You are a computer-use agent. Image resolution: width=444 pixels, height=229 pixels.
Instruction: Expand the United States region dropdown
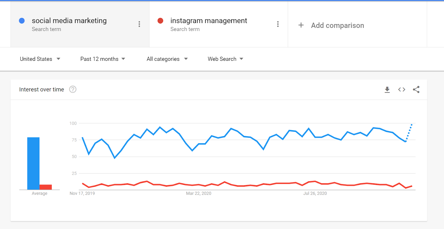tap(40, 59)
